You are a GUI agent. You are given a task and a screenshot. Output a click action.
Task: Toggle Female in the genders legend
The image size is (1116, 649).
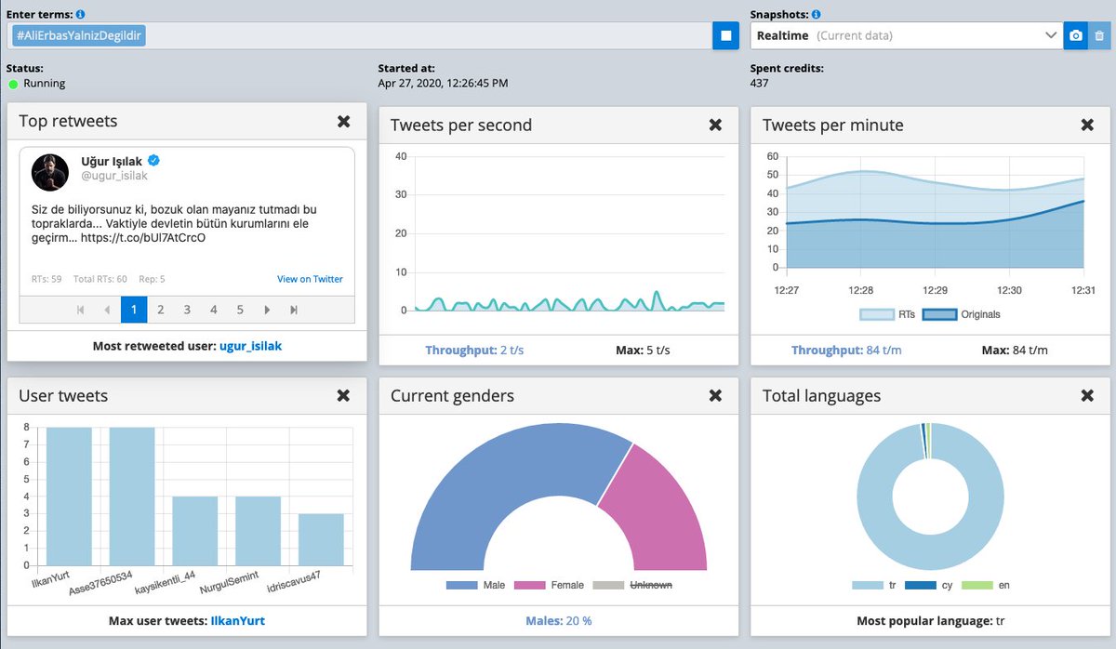point(549,585)
